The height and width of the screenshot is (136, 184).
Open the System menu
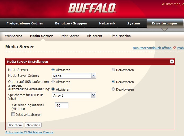tap(134, 23)
